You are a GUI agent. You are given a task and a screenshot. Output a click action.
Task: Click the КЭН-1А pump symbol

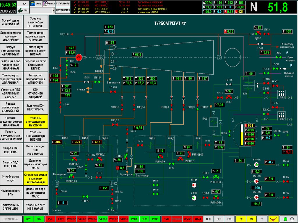click(x=256, y=165)
